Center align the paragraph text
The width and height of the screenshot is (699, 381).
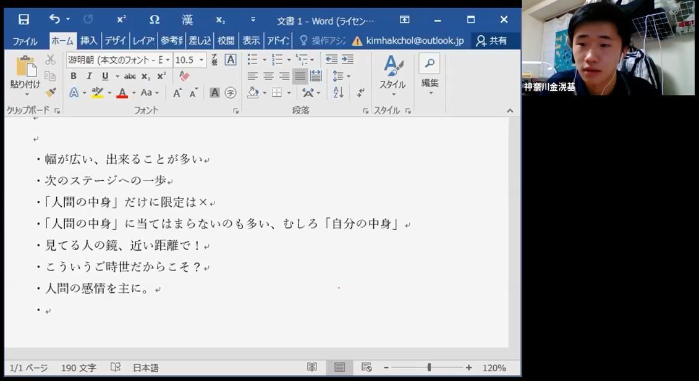click(x=268, y=76)
